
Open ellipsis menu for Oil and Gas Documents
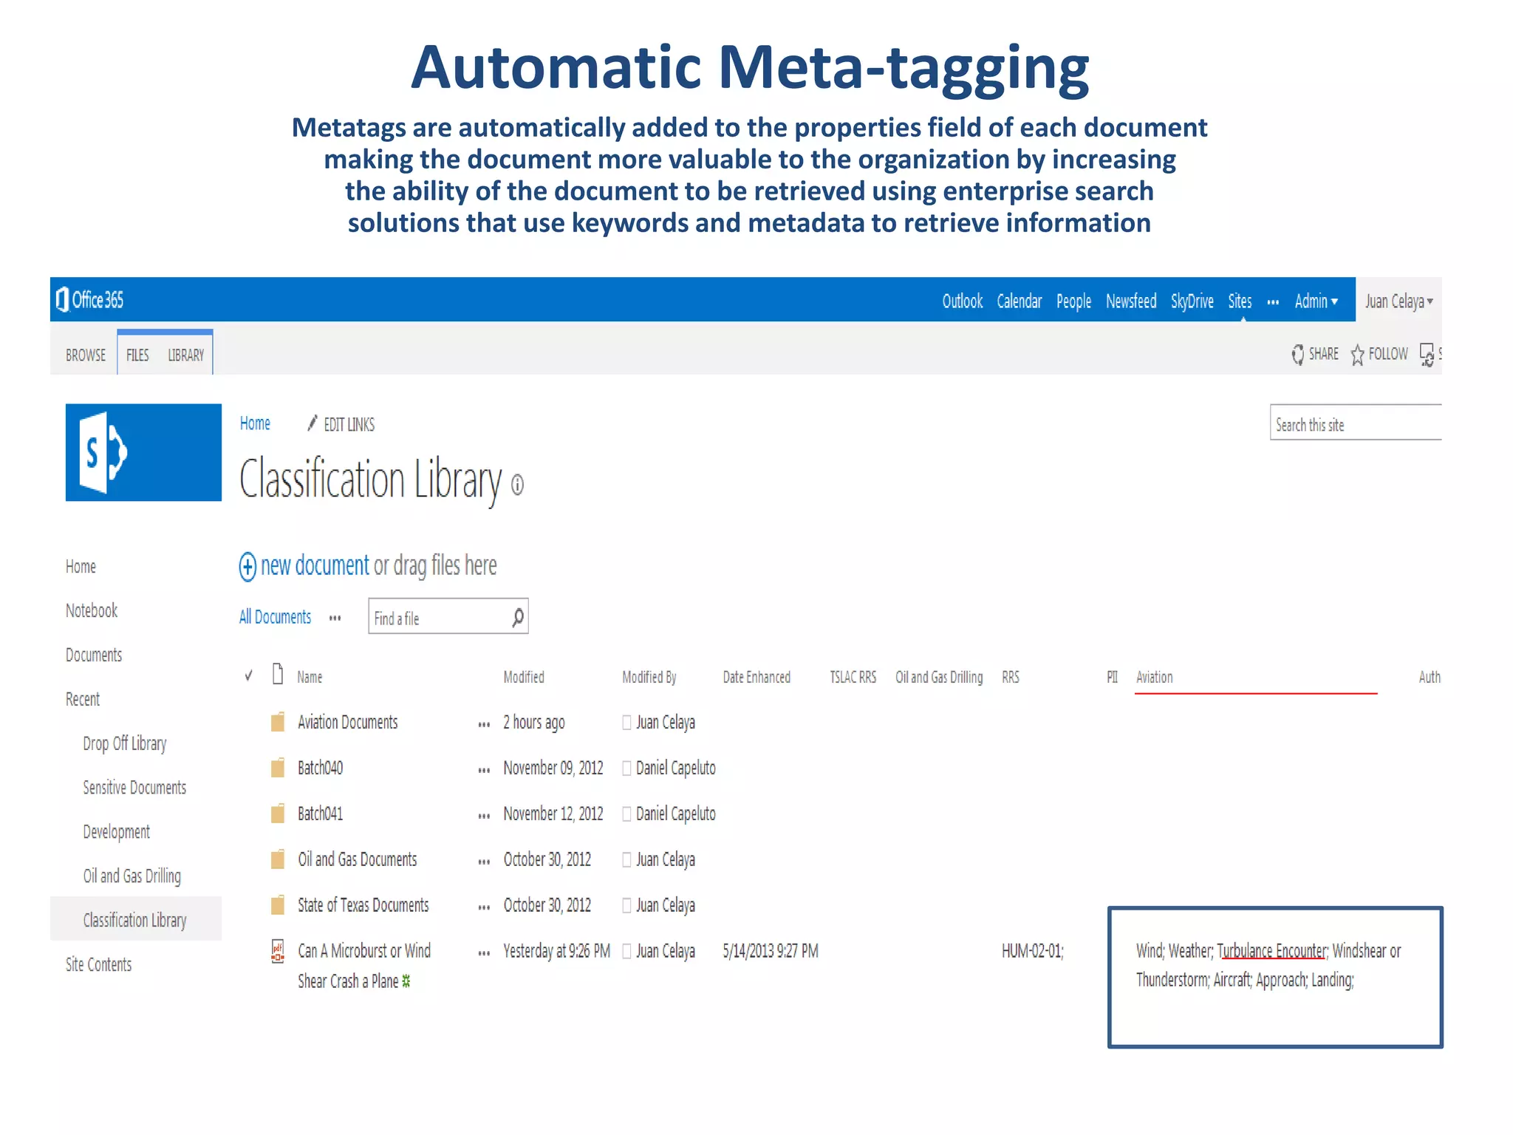click(x=484, y=862)
